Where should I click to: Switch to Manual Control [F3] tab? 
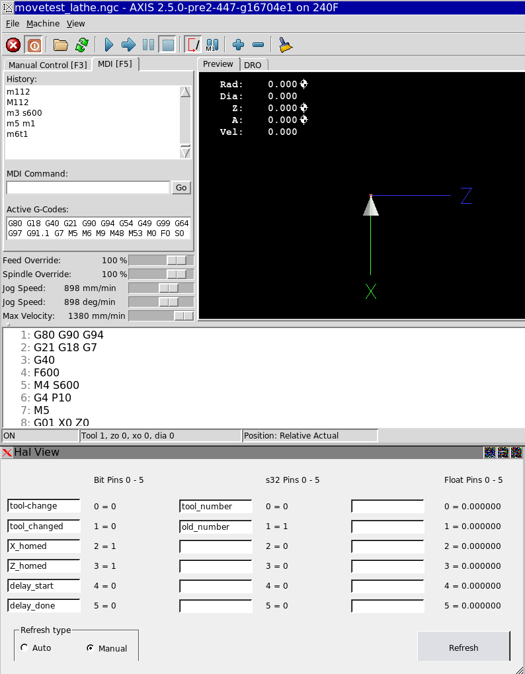48,65
